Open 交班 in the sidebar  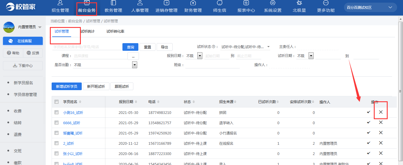[18, 151]
